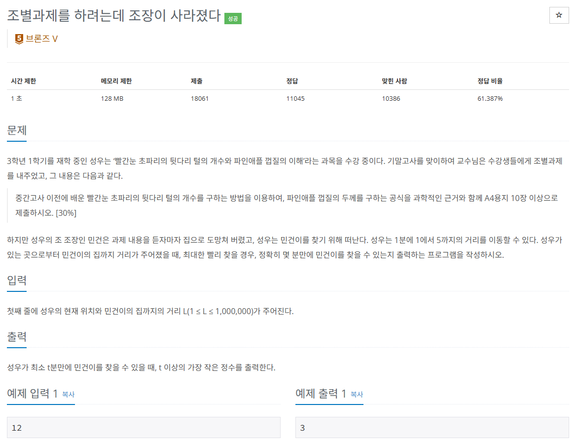The height and width of the screenshot is (444, 577).
Task: Click the star bookmark icon
Action: [559, 15]
